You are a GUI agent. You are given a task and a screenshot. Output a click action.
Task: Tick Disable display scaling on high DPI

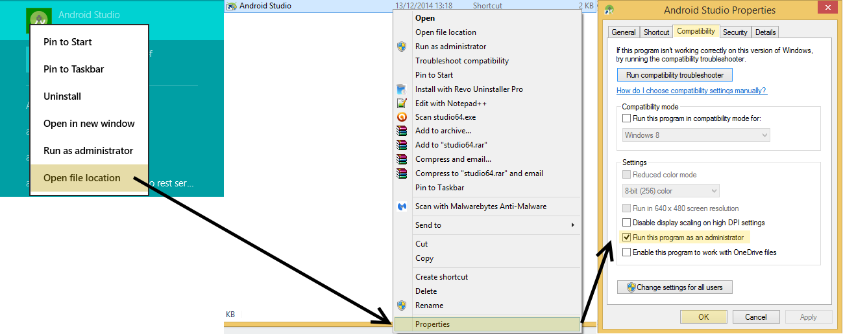626,223
